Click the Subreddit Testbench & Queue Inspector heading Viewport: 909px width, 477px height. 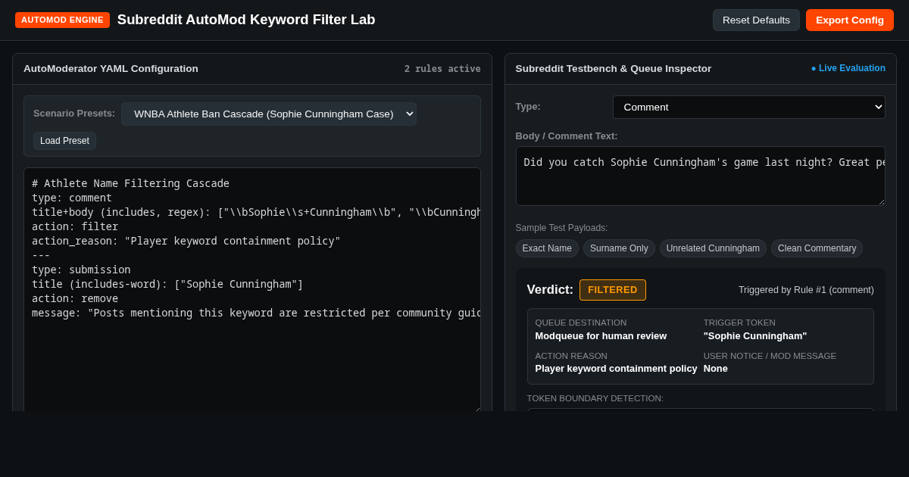coord(614,69)
